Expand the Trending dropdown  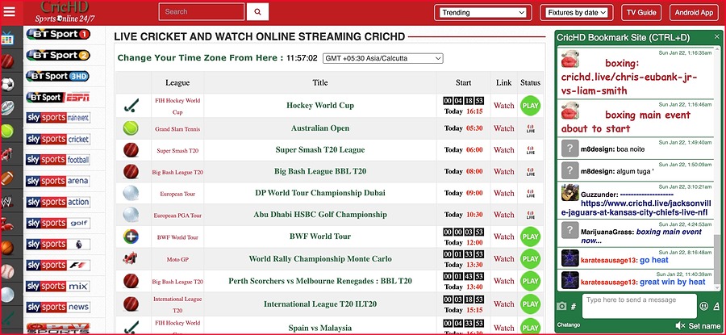(483, 12)
